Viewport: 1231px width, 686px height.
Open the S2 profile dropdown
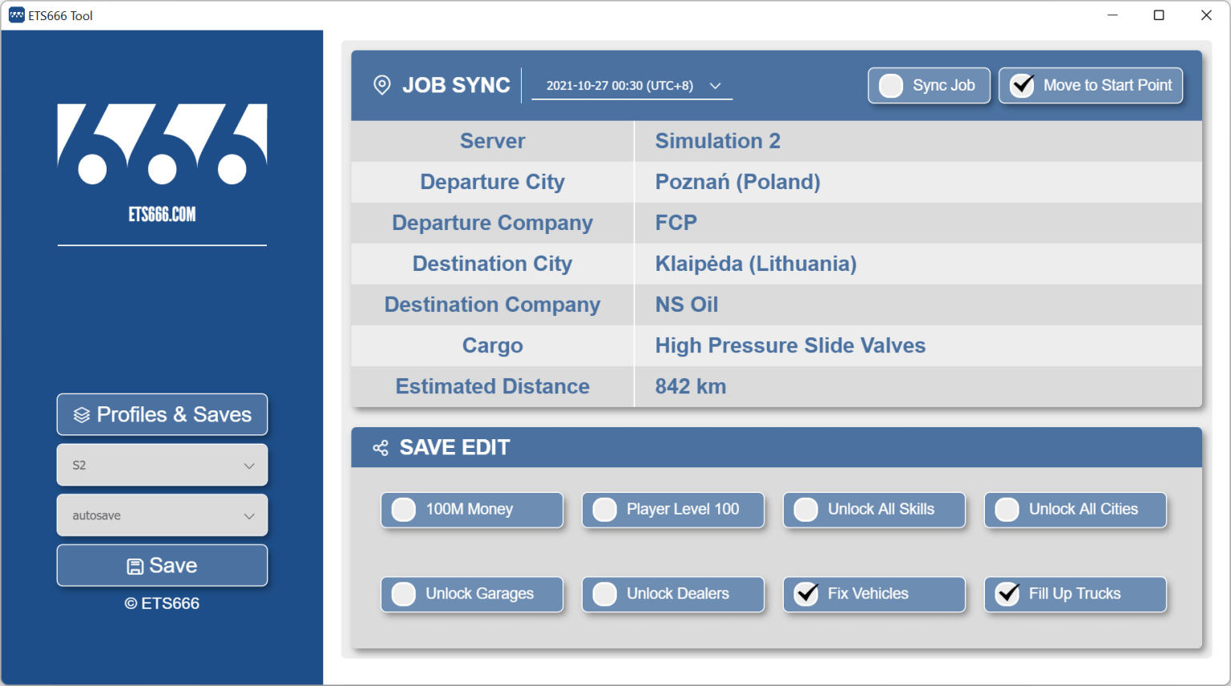pos(162,465)
